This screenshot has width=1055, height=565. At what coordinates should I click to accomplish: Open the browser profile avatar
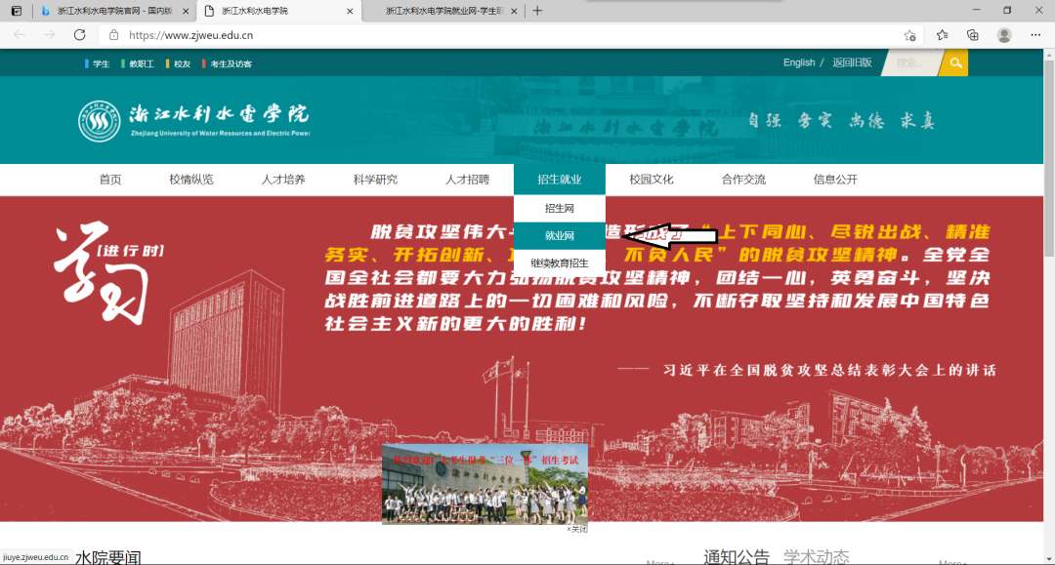[1004, 35]
